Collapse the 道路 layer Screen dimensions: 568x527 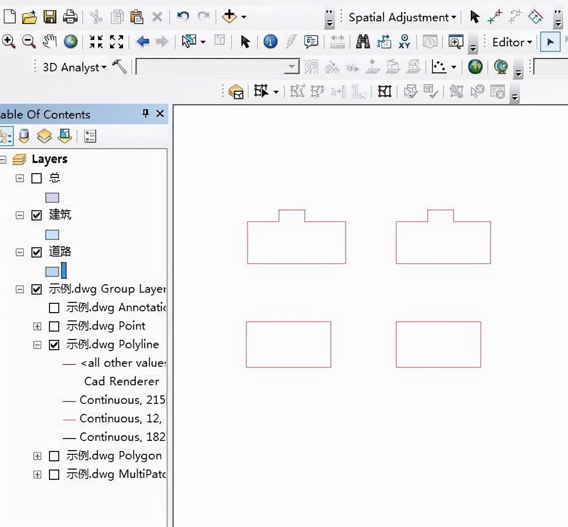tap(19, 252)
